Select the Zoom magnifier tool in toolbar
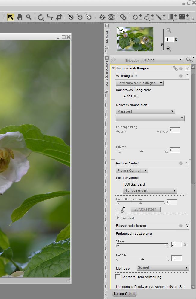Viewport: 196px width, 299px height. coord(29,17)
